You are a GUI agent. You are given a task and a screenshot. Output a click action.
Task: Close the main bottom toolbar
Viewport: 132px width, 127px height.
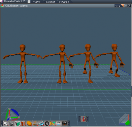coord(69,121)
